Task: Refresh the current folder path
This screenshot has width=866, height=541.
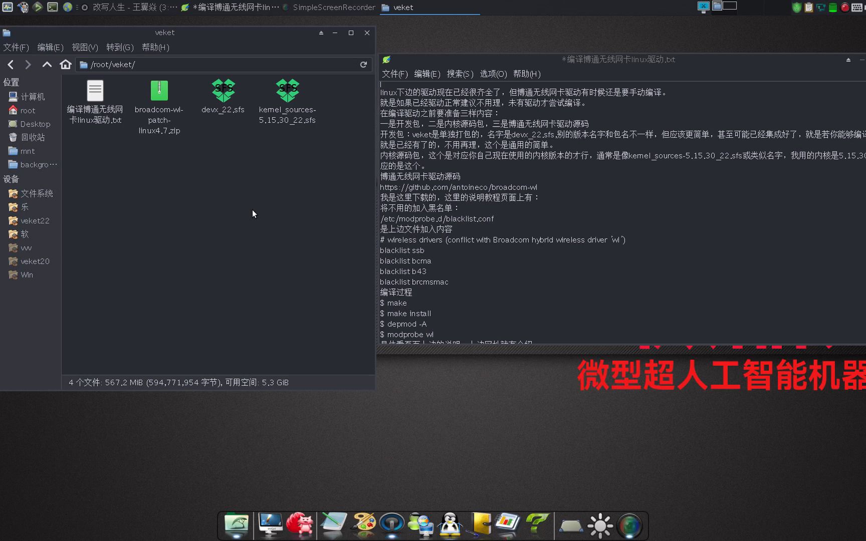Action: click(363, 64)
